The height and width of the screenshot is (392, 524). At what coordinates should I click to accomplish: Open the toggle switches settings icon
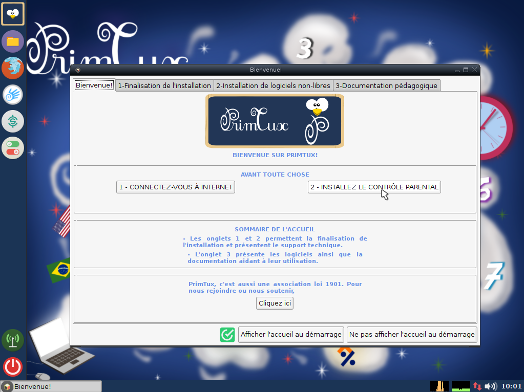coord(13,148)
